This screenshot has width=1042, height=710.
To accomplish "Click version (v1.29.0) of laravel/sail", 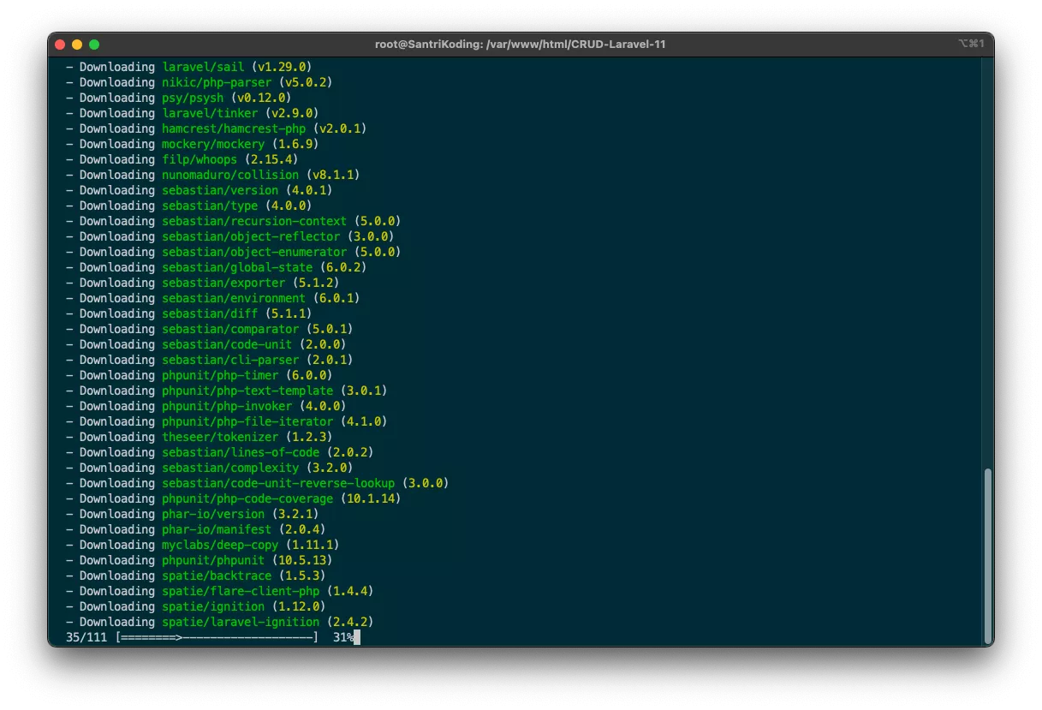I will [282, 67].
